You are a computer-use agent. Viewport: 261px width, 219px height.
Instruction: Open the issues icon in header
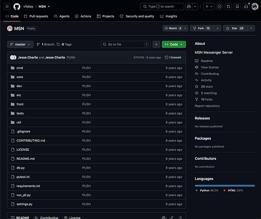[x=220, y=7]
